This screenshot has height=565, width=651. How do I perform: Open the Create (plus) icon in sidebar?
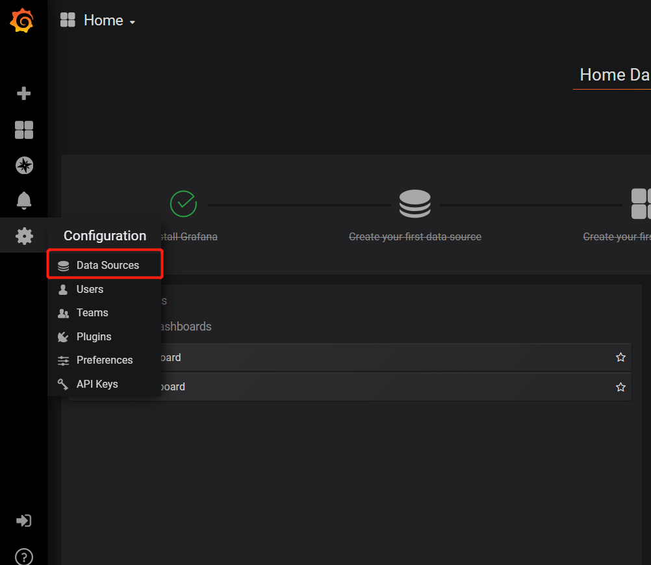coord(23,93)
